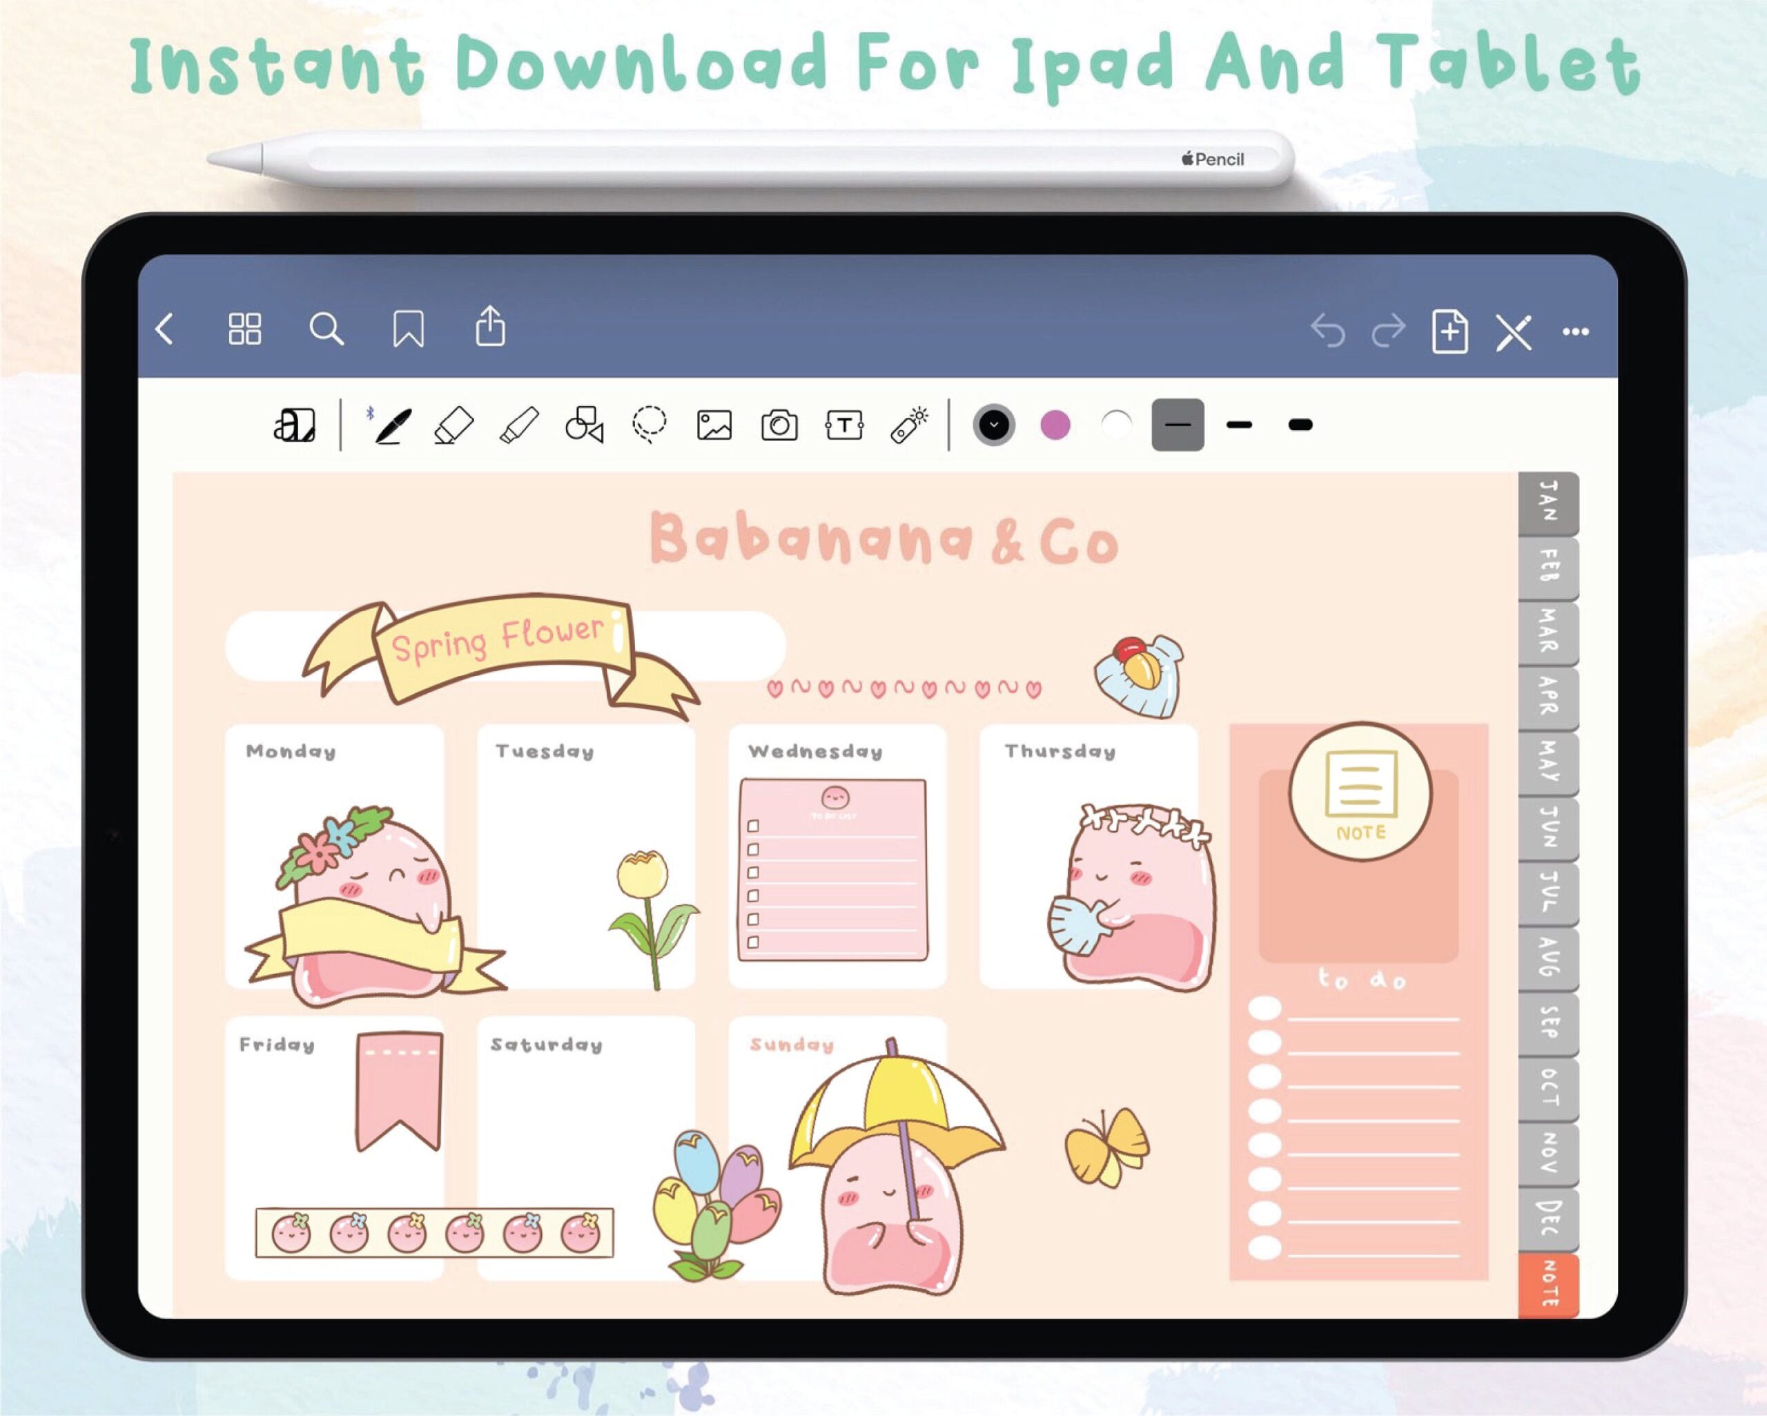1767x1416 pixels.
Task: Click the Saturday day box
Action: 586,1148
